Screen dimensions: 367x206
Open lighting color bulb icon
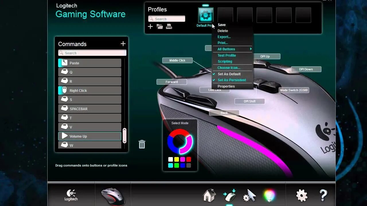click(x=270, y=195)
